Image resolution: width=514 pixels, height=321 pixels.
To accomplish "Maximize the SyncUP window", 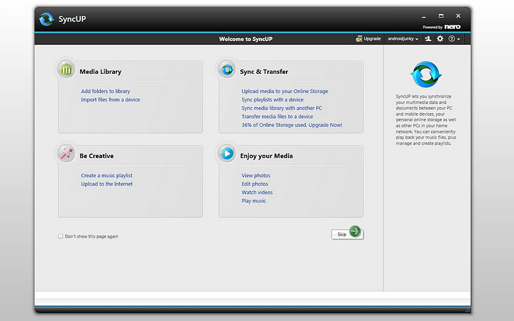I will [x=441, y=15].
